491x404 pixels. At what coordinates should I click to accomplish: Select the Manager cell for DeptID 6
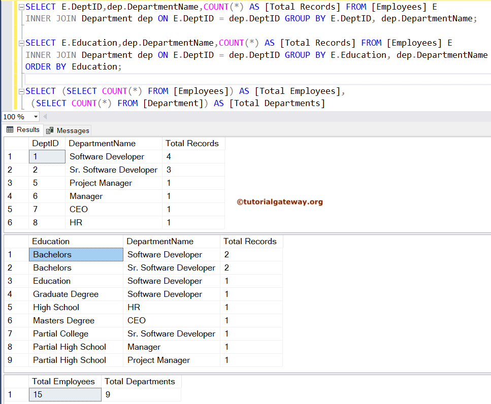point(114,196)
